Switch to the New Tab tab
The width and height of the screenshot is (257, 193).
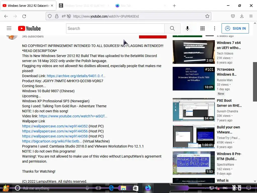point(141,6)
